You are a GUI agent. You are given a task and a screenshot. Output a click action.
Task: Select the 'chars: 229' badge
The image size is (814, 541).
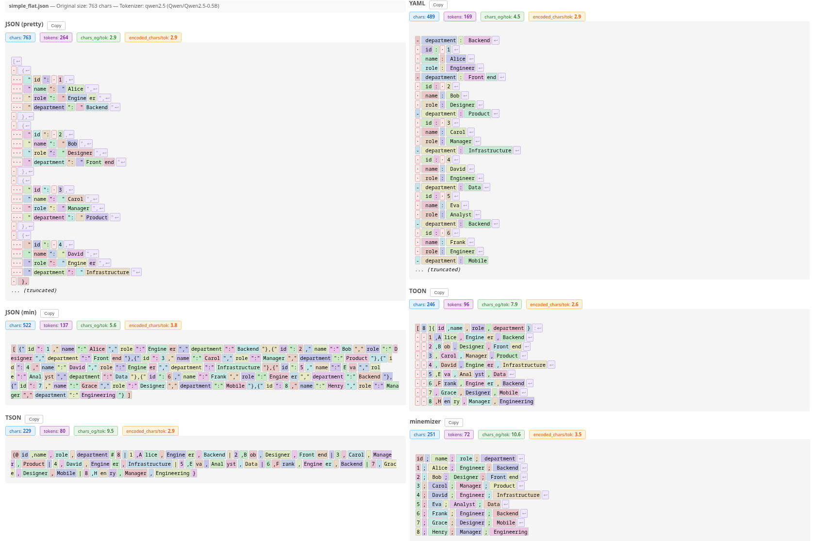(x=20, y=431)
